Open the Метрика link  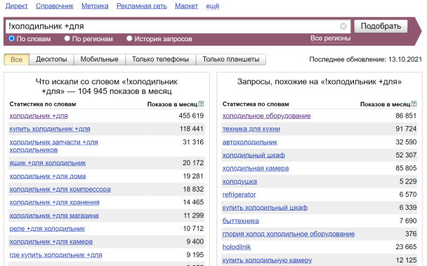coord(95,6)
